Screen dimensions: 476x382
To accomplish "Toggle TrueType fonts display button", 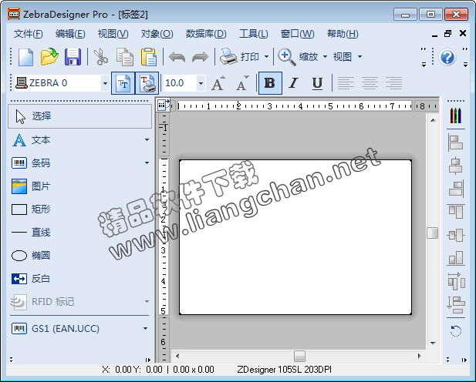I will coord(123,83).
